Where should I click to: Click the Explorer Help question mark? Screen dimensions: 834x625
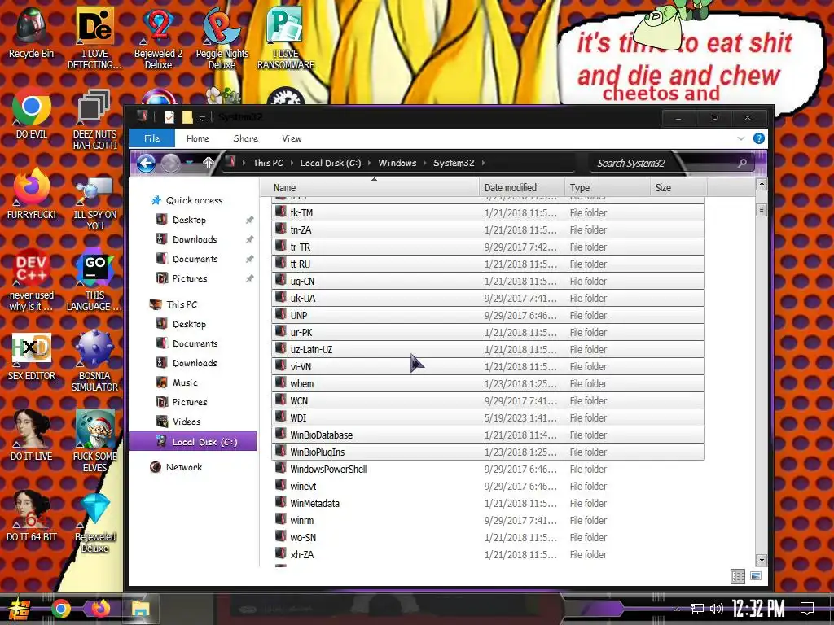point(759,138)
